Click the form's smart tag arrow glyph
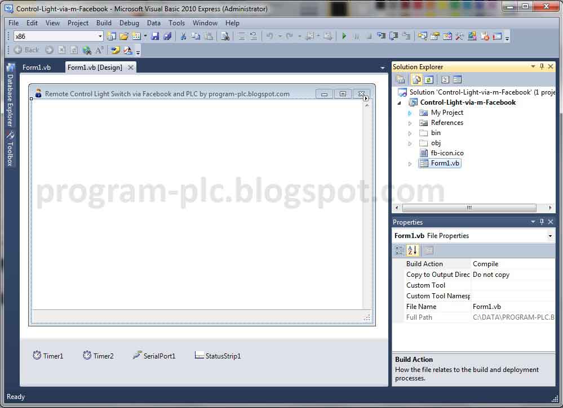 (x=366, y=98)
